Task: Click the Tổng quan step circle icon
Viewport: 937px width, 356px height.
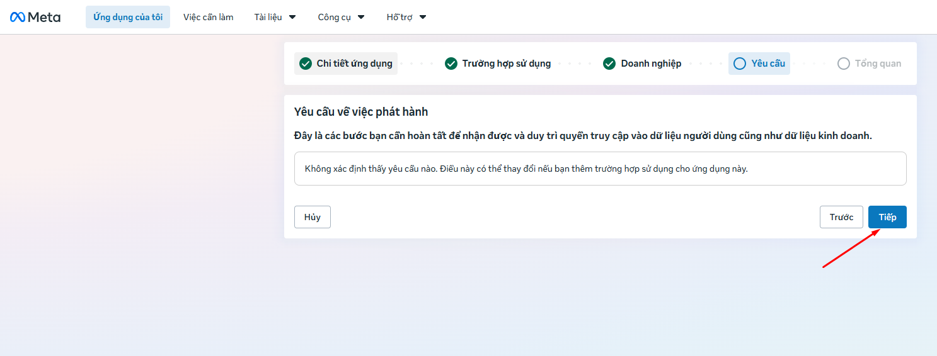Action: 844,64
